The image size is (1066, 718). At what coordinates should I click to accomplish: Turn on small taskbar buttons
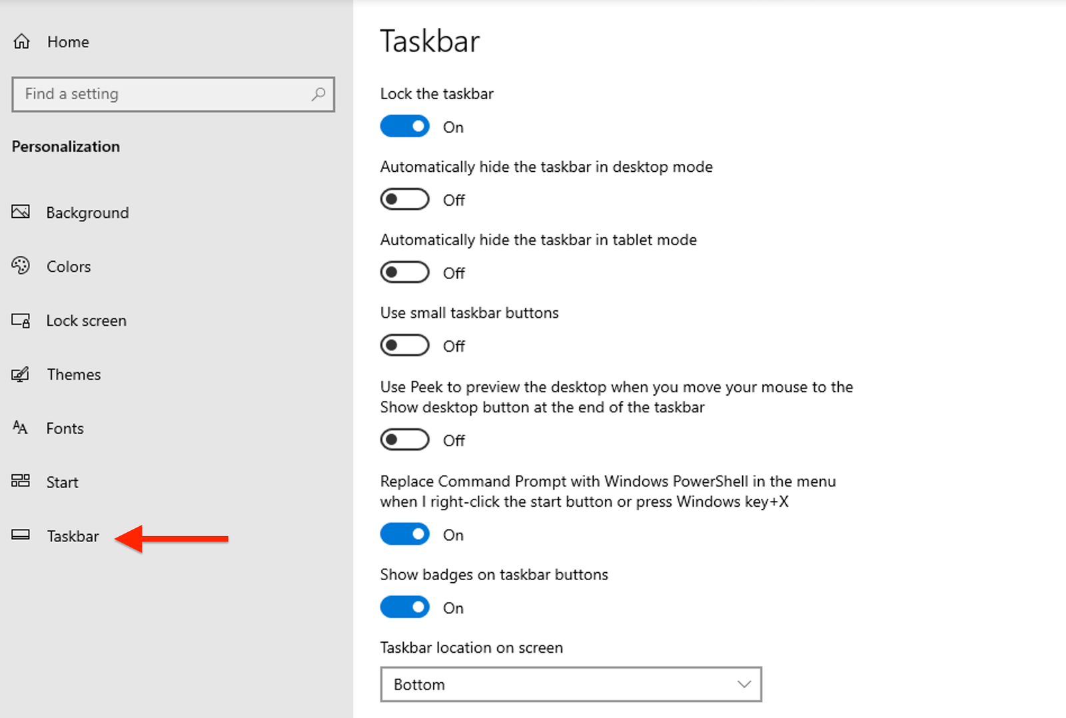click(x=404, y=345)
